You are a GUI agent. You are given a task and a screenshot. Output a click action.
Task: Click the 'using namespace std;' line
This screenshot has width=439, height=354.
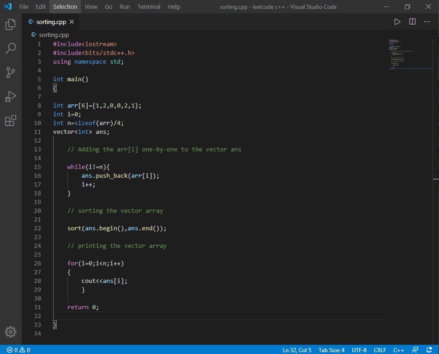[88, 61]
